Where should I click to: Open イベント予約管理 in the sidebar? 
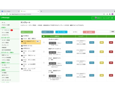(x=6, y=57)
